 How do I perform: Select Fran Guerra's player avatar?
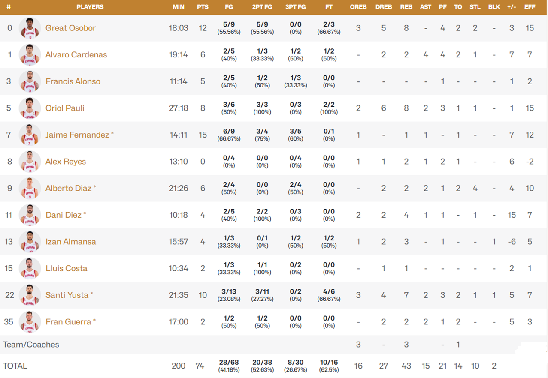pos(30,322)
